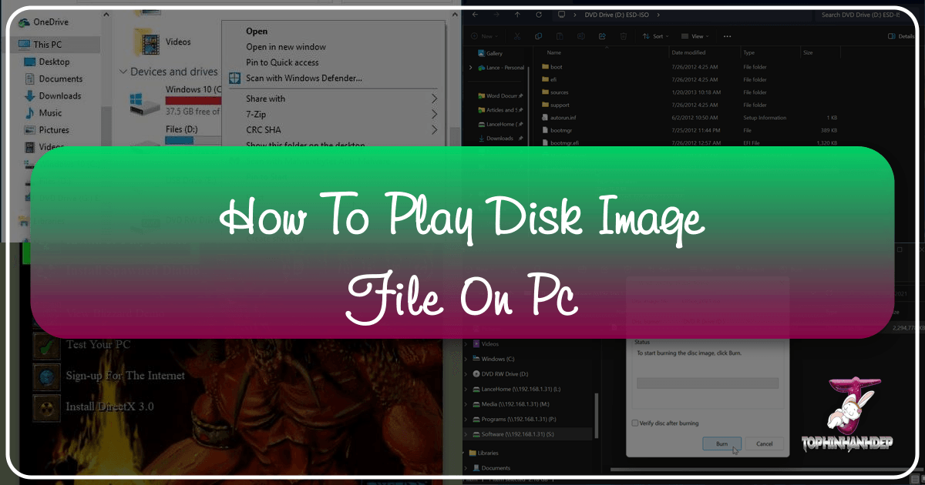Click the disc burning progress bar
925x485 pixels.
click(707, 383)
